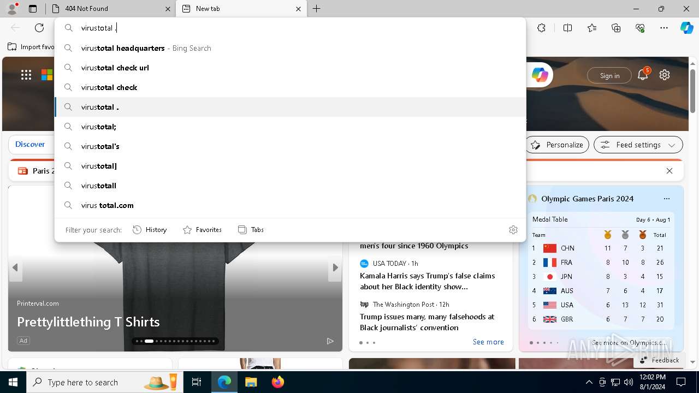Select suggestion virus total.com
Image resolution: width=699 pixels, height=393 pixels.
point(291,205)
